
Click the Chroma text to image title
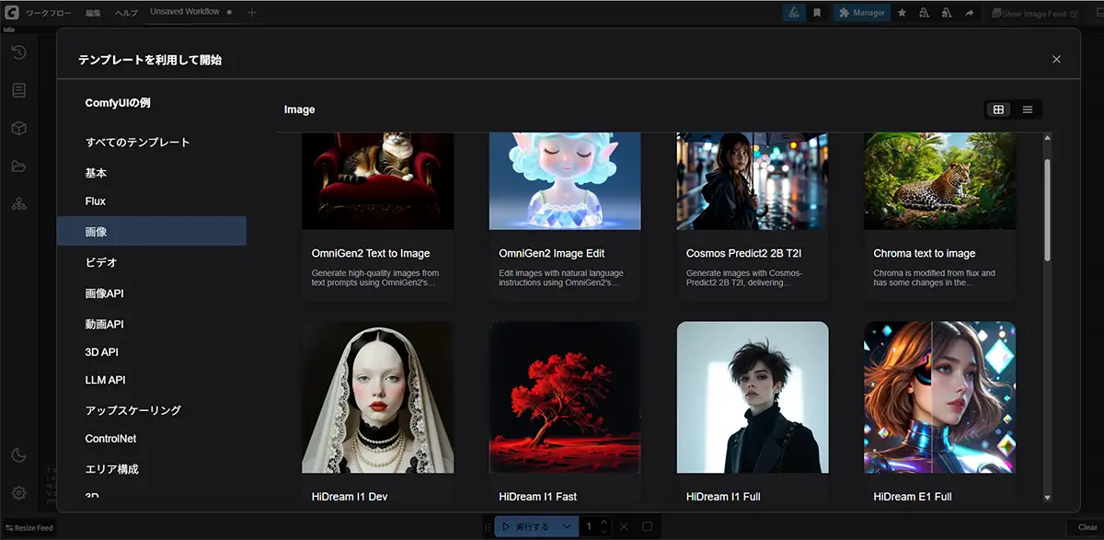[925, 254]
